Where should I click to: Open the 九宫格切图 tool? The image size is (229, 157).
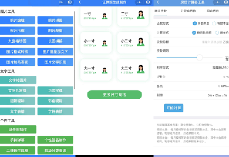coord(18,41)
